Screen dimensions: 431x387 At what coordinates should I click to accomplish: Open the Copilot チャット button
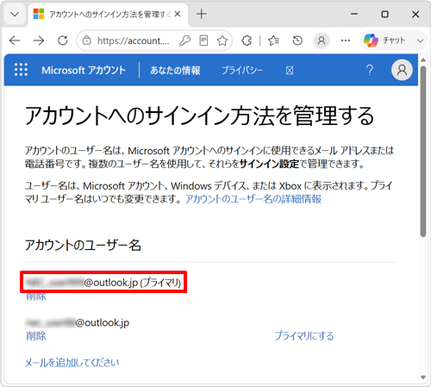384,41
